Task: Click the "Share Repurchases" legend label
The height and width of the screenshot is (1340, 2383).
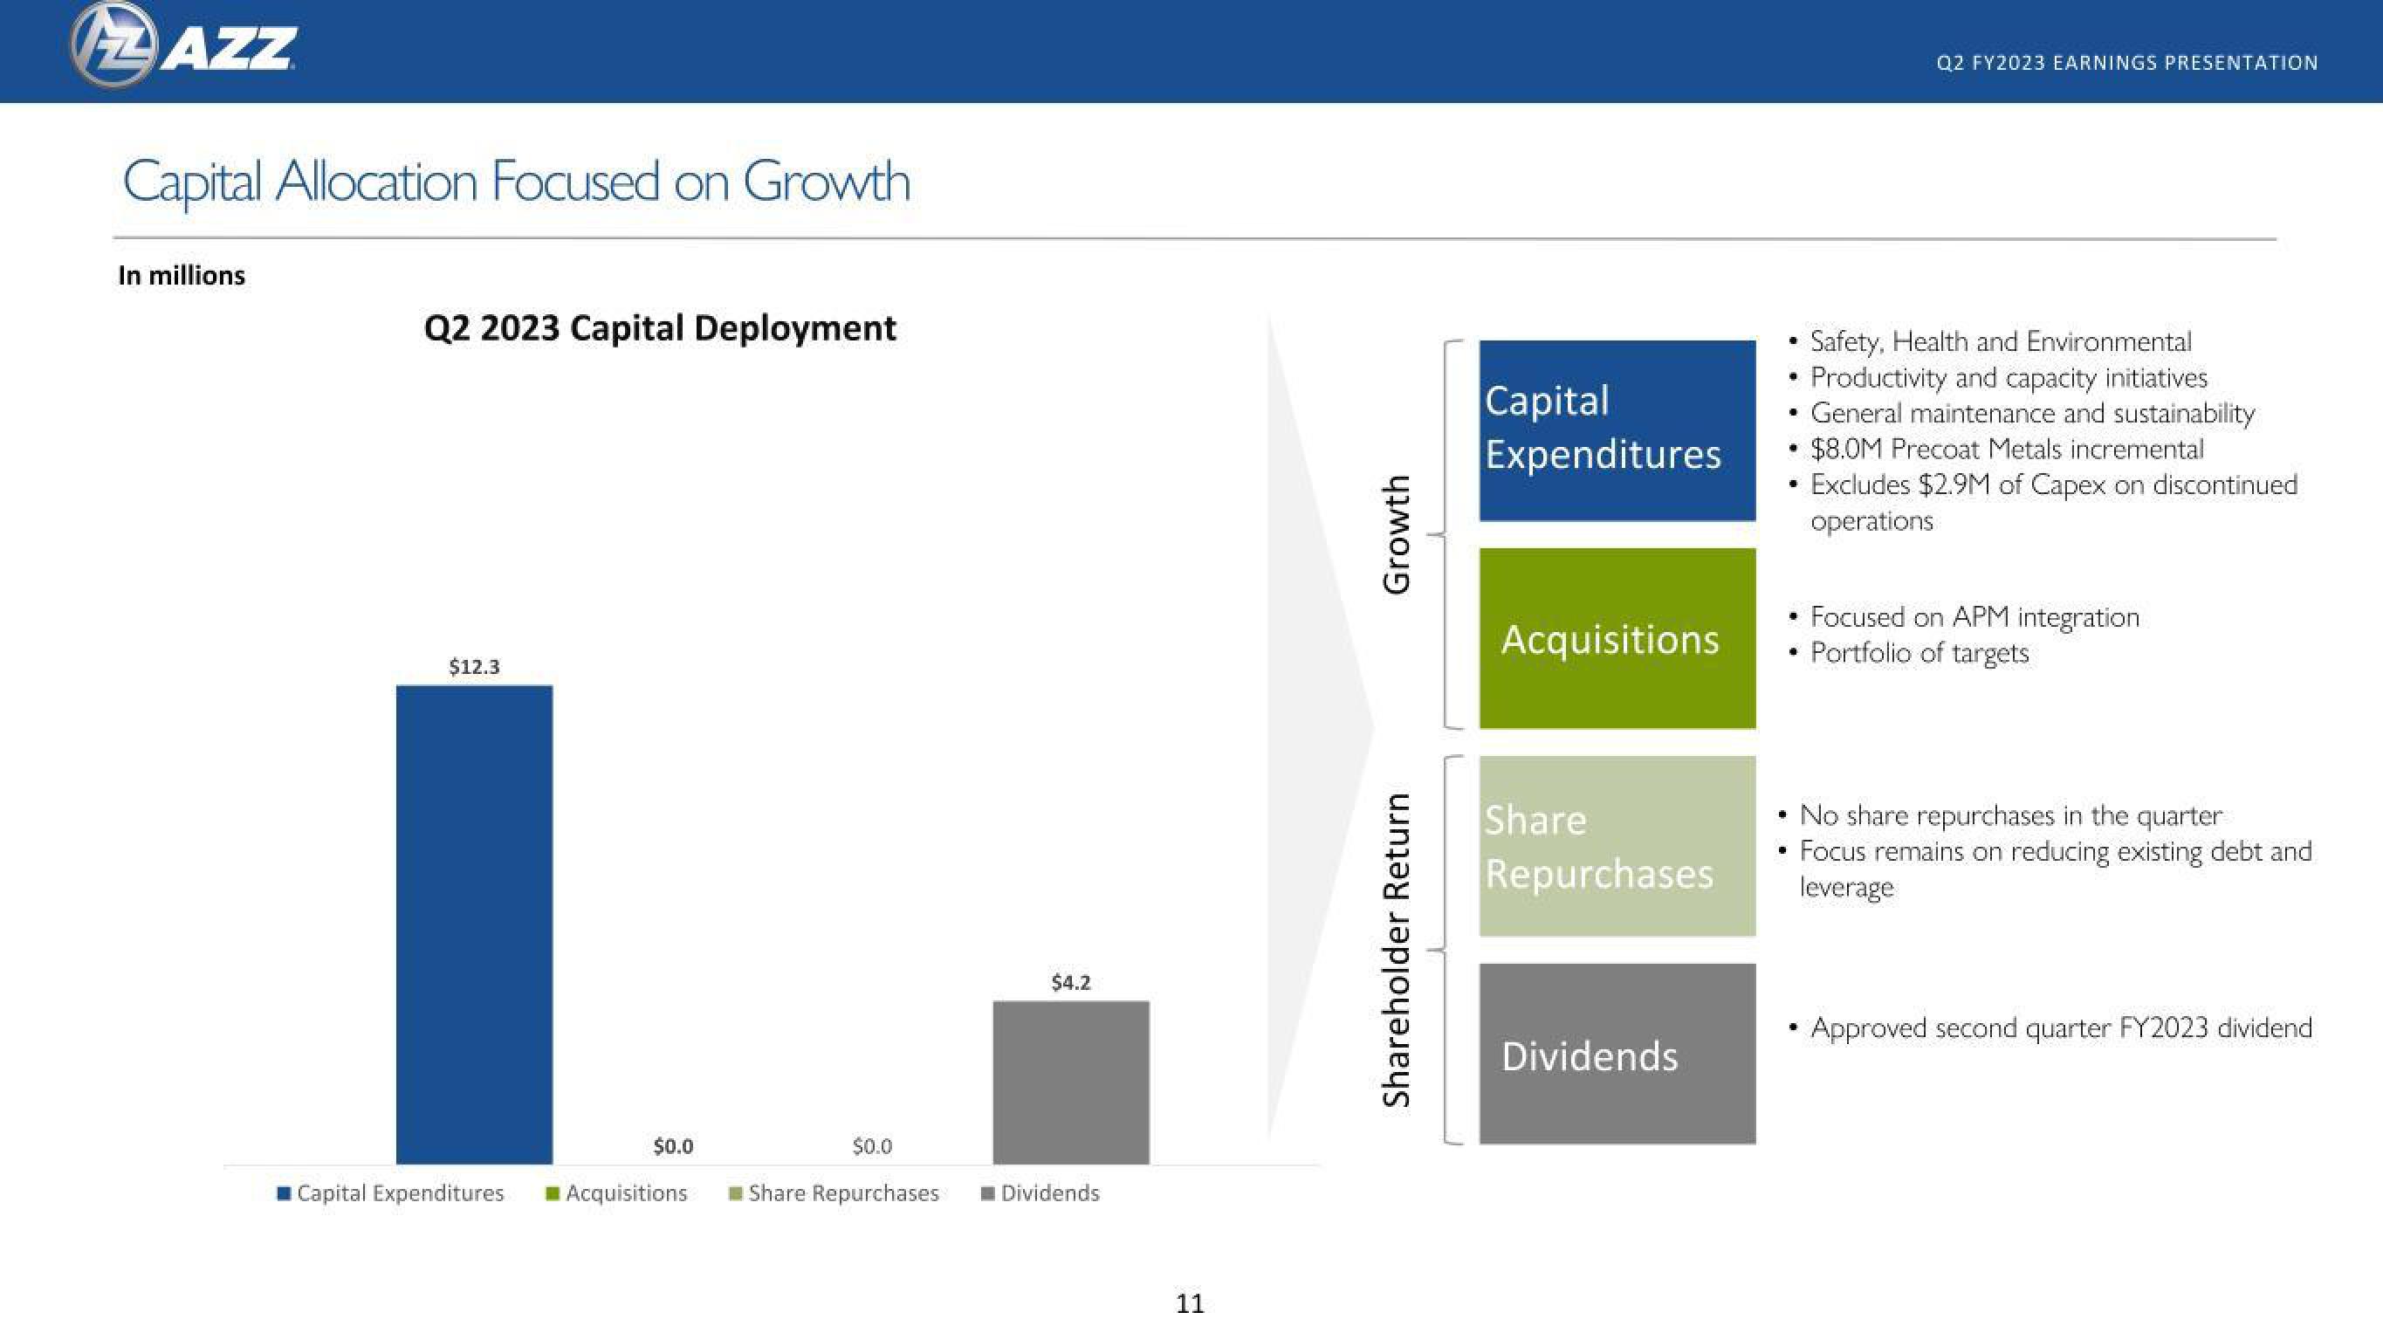Action: pos(844,1192)
